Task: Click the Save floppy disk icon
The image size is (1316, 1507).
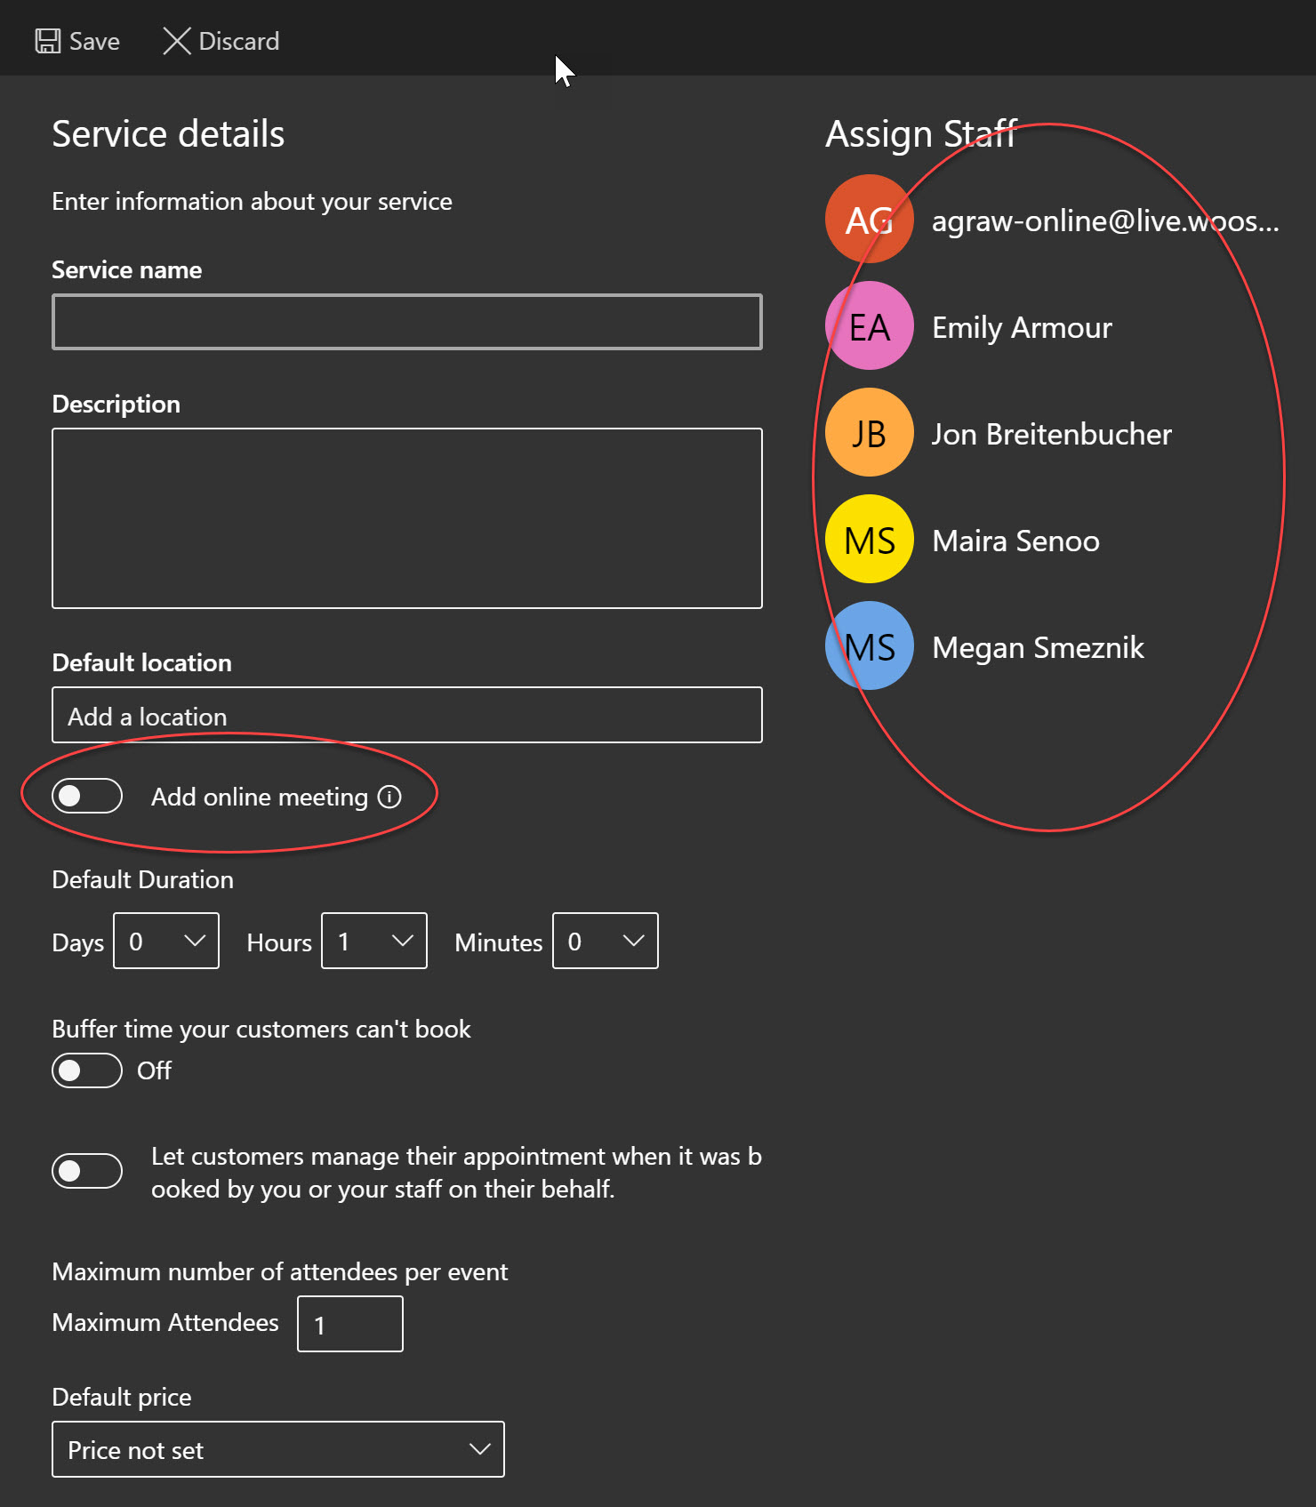Action: [47, 41]
